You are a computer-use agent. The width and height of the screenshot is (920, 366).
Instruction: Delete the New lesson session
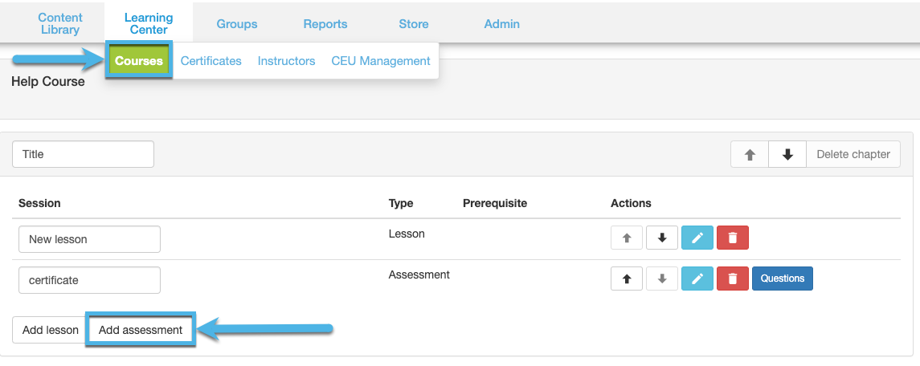pos(732,238)
